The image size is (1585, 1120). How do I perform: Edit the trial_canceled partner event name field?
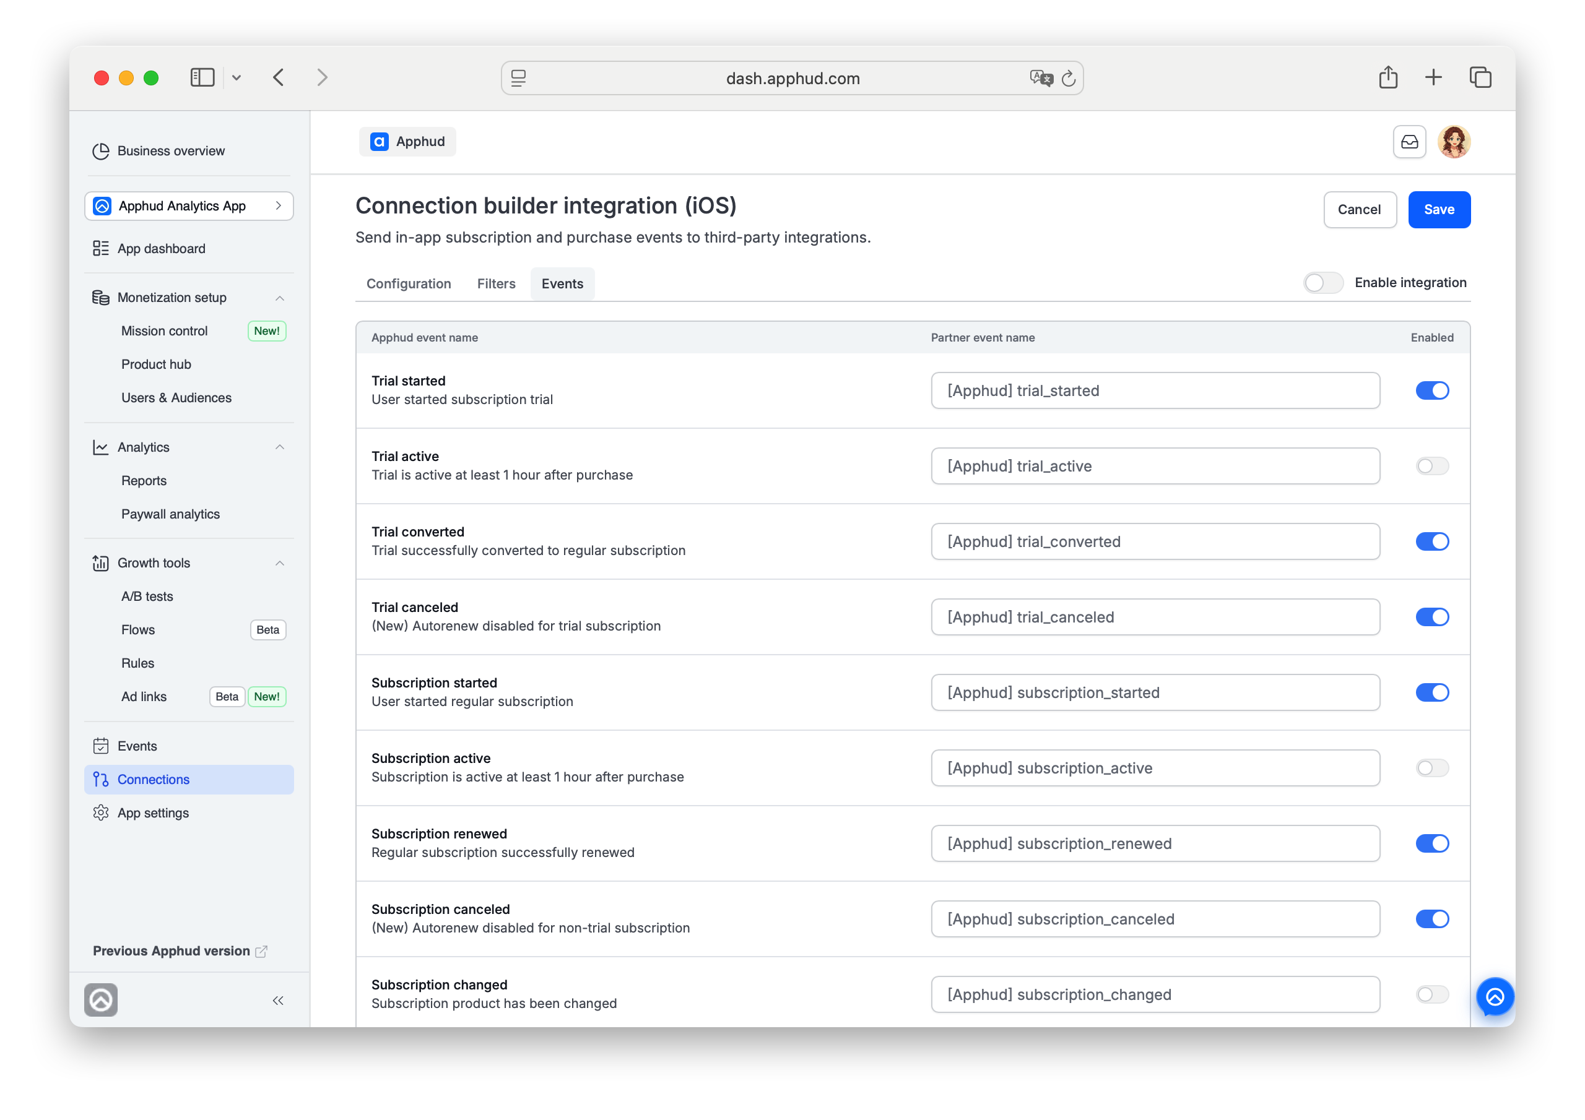click(1155, 617)
